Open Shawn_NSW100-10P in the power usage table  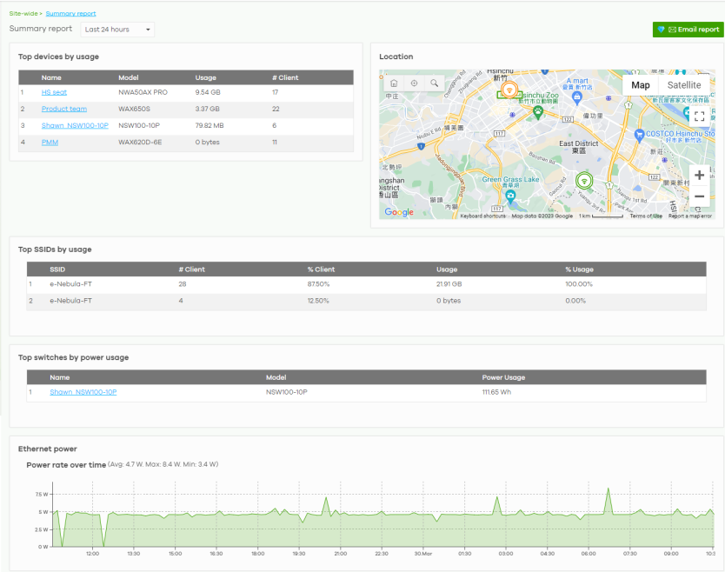point(83,392)
